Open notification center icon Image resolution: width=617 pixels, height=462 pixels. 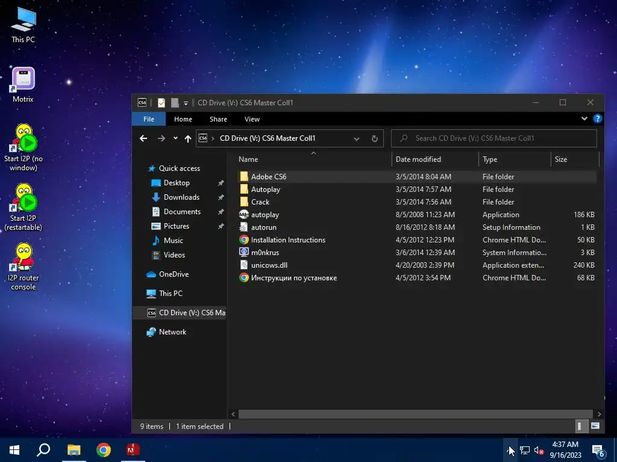(x=598, y=450)
